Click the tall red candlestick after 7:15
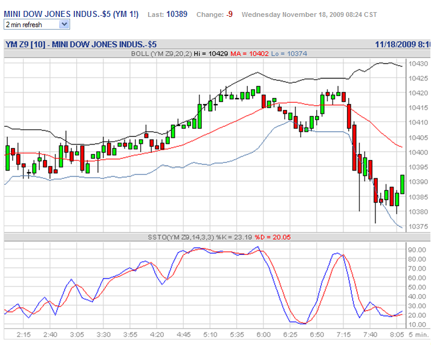Image resolution: width=431 pixels, height=345 pixels. click(x=354, y=147)
